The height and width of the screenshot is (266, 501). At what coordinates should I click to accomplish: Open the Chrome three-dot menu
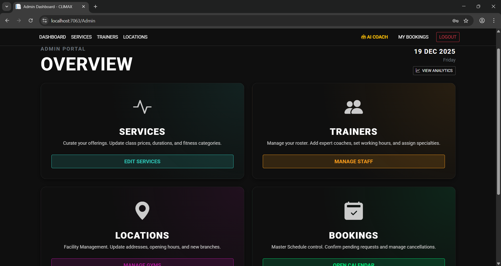(494, 21)
